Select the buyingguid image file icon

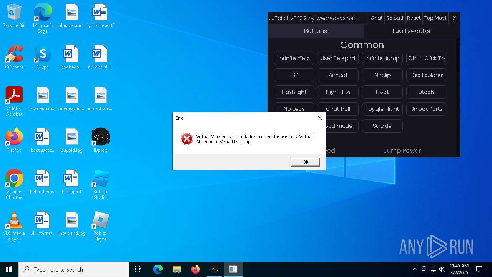[x=71, y=99]
